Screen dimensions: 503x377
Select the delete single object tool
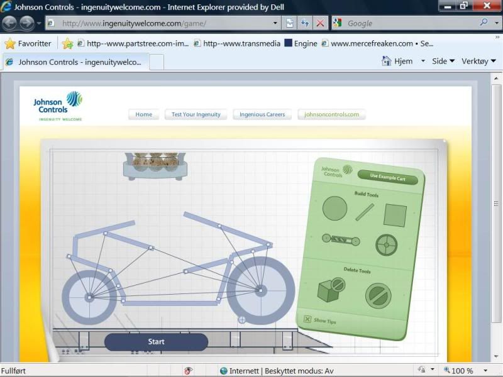point(331,288)
